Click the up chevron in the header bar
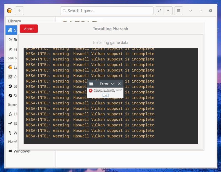 click(201, 10)
